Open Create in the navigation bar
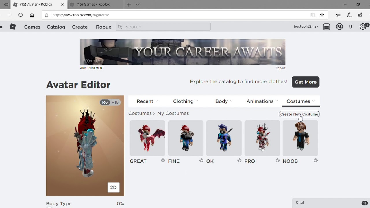 coord(80,27)
